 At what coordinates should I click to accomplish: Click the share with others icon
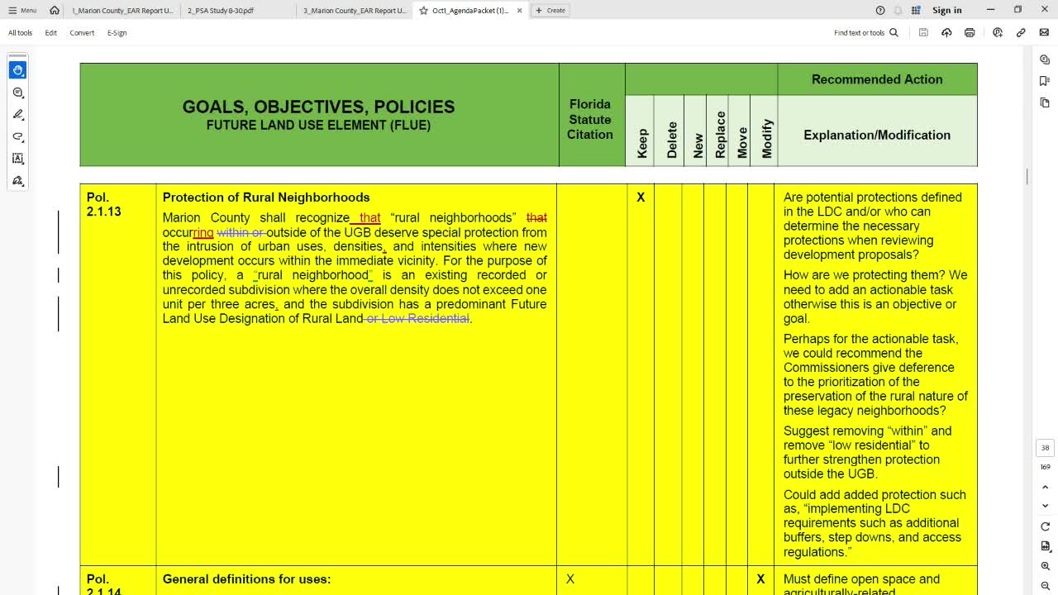(998, 33)
